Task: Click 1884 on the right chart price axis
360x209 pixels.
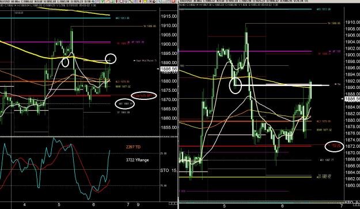Action: click(353, 107)
